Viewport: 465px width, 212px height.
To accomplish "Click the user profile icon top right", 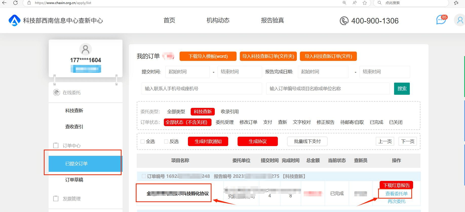I will (x=460, y=20).
